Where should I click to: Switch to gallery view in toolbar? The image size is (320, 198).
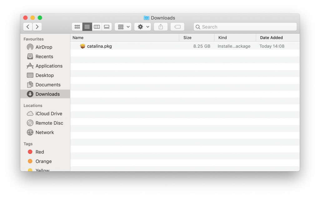click(x=107, y=27)
